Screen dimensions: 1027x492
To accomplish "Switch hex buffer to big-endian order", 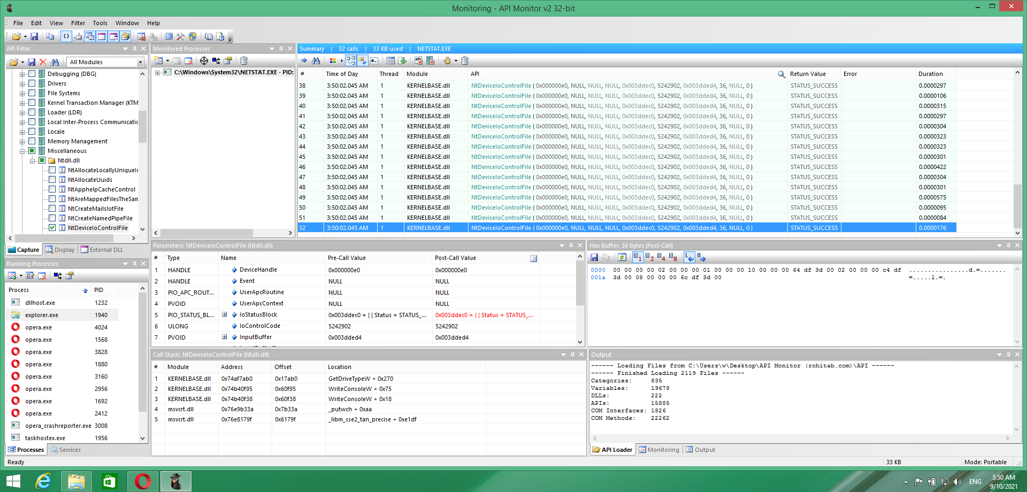I will click(701, 257).
